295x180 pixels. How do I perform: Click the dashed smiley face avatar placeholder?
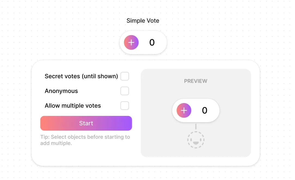pos(196,140)
